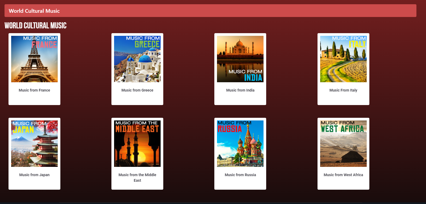Screen dimensions: 426x204
Task: Select the Japan pagoda cover image
Action: (34, 144)
